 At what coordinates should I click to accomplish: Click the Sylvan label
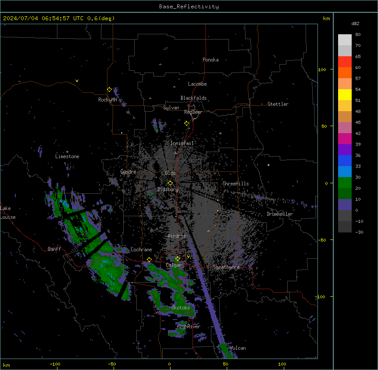171,108
